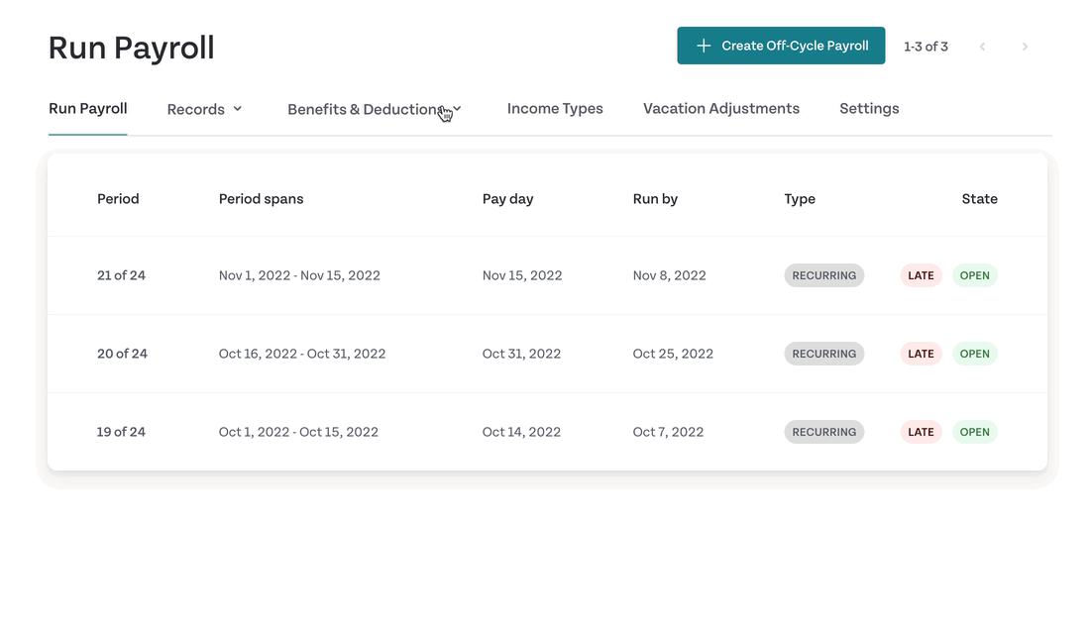Go to the next page arrow
The width and height of the screenshot is (1090, 625).
pos(1025,47)
